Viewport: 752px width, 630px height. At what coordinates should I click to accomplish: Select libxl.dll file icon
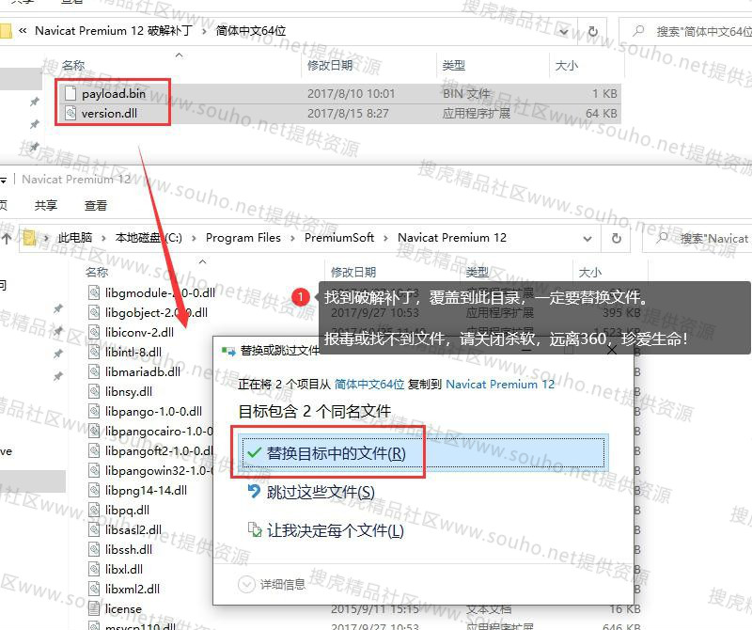tap(95, 569)
